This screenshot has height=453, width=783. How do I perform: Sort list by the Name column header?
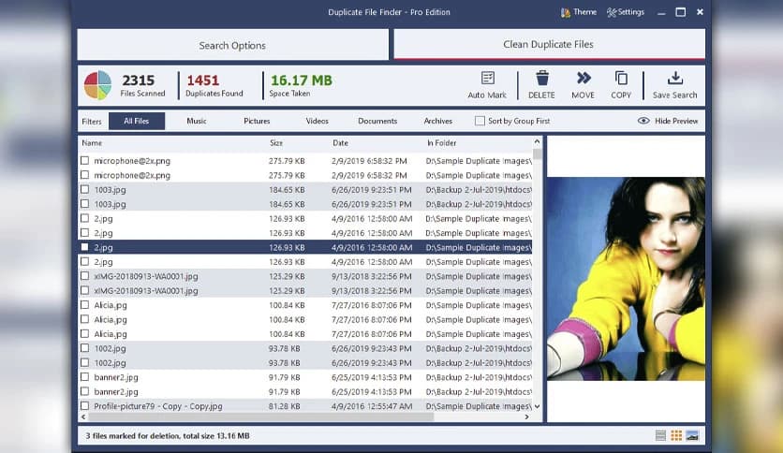(92, 142)
